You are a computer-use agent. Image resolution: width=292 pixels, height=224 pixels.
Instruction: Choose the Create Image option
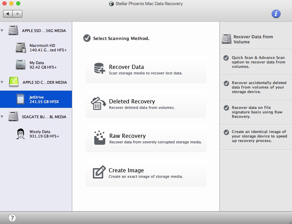point(146,173)
